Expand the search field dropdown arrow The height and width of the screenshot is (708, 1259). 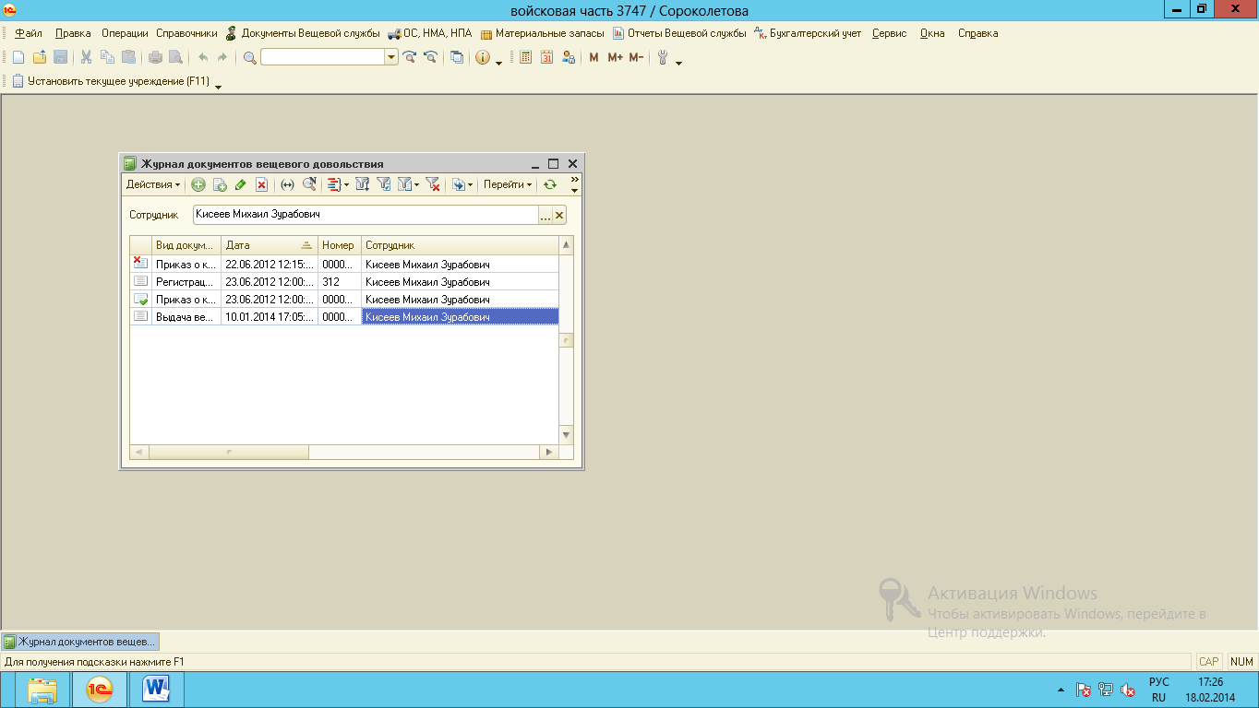(x=391, y=57)
